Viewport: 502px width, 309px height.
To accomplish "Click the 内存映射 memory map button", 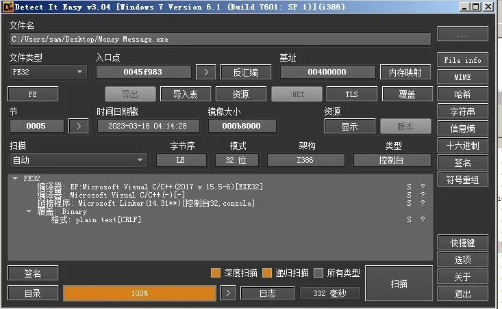I will click(405, 72).
